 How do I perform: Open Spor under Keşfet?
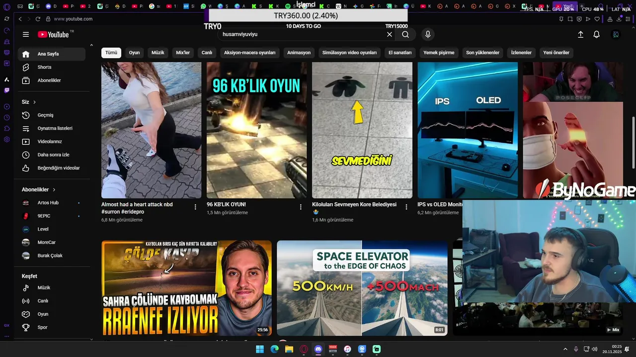point(52,327)
